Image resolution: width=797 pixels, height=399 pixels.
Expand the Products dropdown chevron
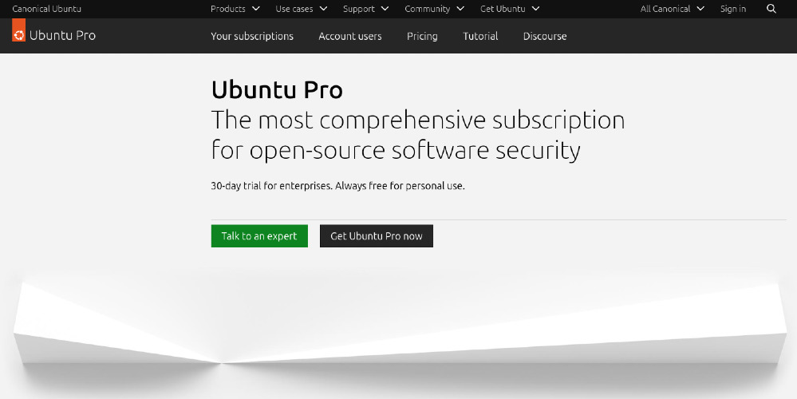[255, 9]
